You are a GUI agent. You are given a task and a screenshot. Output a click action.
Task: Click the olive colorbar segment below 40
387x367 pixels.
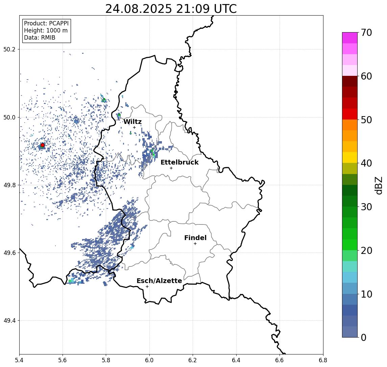pyautogui.click(x=350, y=168)
